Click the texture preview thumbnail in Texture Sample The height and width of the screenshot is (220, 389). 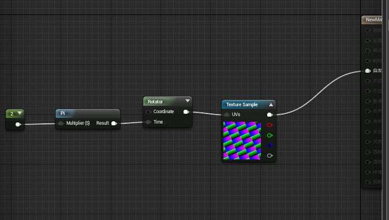[x=242, y=140]
